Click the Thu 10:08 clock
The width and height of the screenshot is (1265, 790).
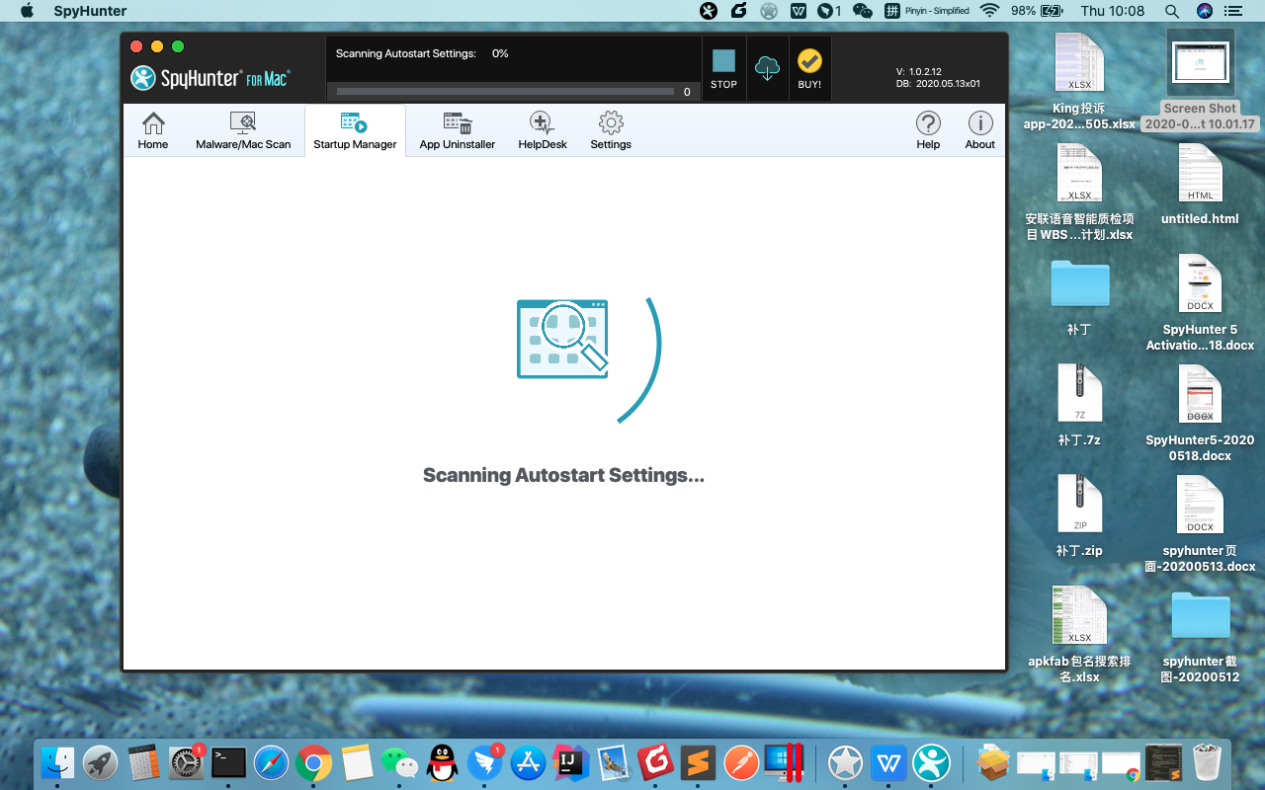pos(1113,11)
